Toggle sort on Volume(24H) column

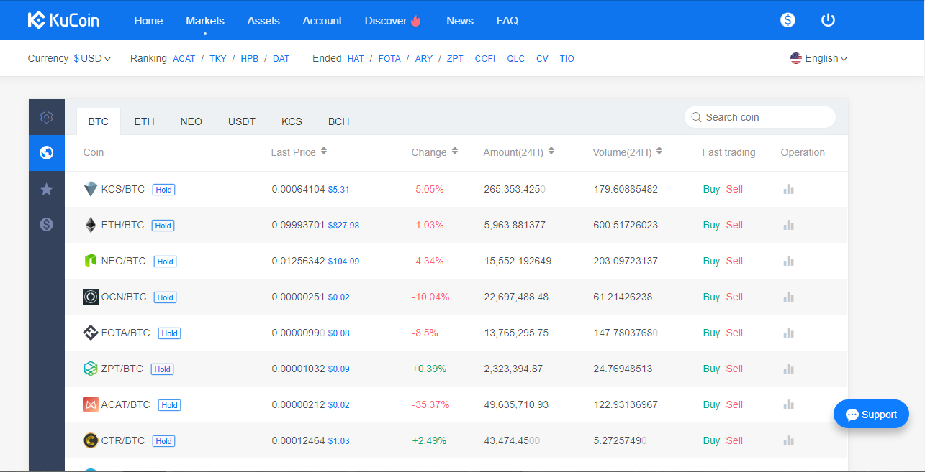coord(659,152)
